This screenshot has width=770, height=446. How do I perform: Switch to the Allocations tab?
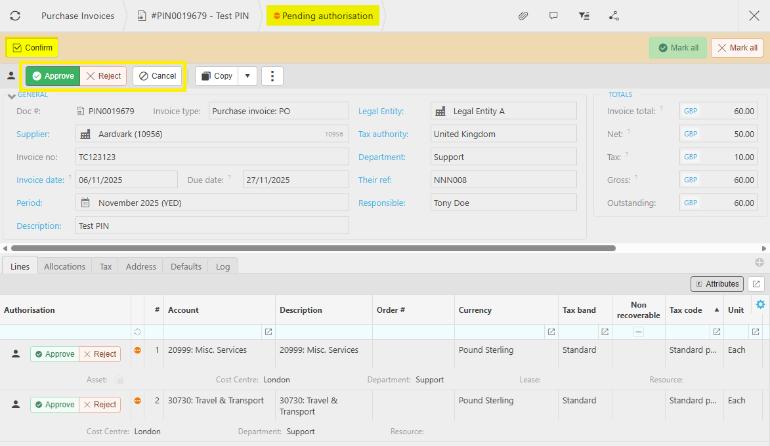(x=64, y=266)
